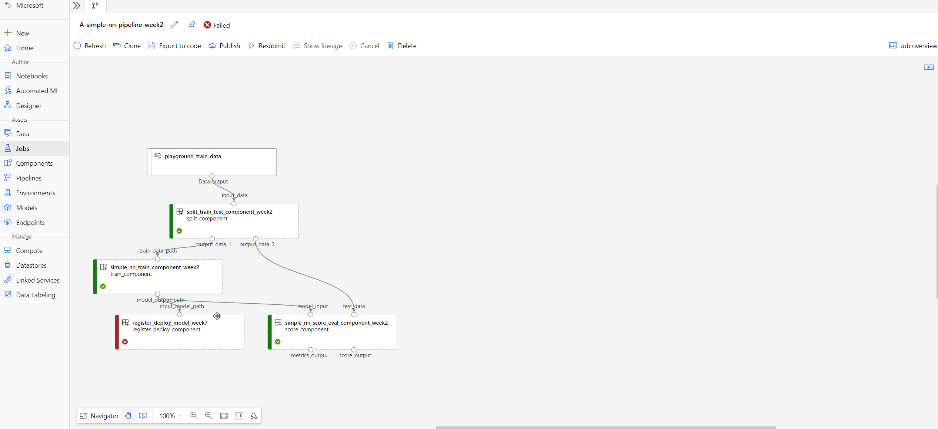Click the pipeline name edit pencil icon
Screen dimensions: 938x429
point(175,25)
